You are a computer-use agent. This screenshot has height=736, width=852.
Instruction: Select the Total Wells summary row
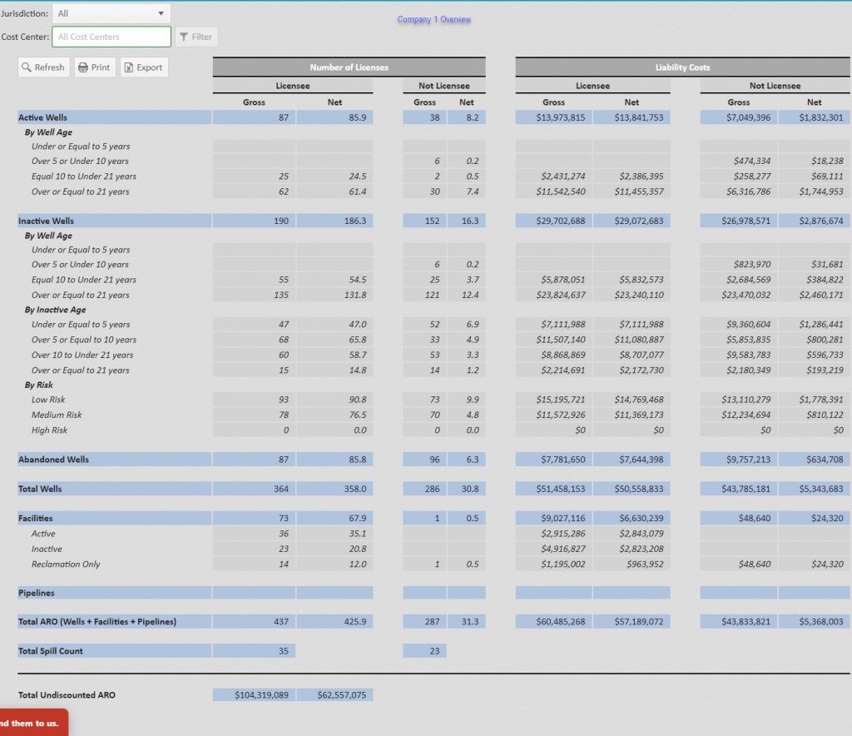click(x=42, y=489)
